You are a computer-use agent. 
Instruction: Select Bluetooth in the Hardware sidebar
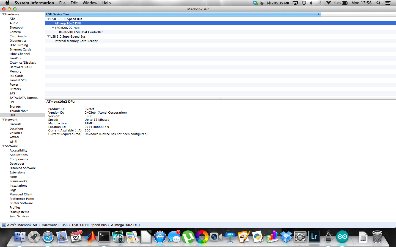pyautogui.click(x=16, y=27)
